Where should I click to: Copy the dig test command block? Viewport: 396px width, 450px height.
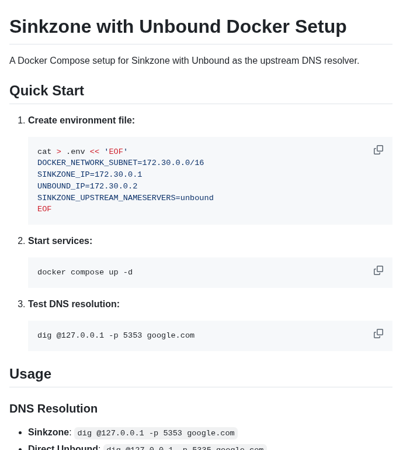(x=378, y=334)
